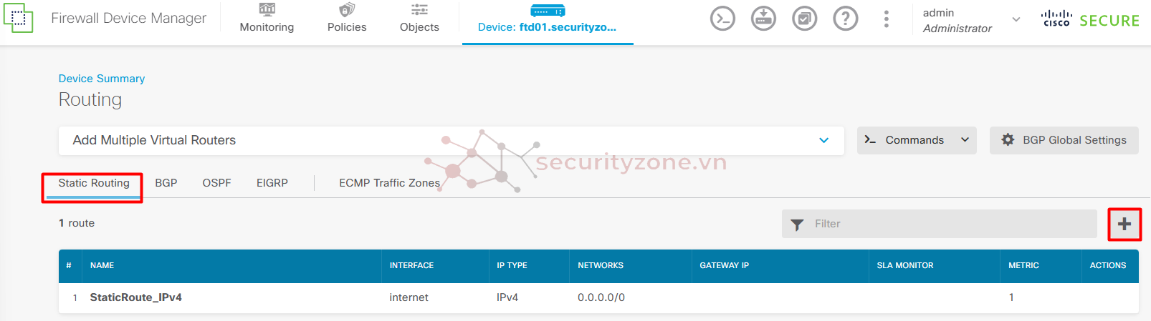Open the Policies menu
The height and width of the screenshot is (321, 1151).
(x=347, y=19)
